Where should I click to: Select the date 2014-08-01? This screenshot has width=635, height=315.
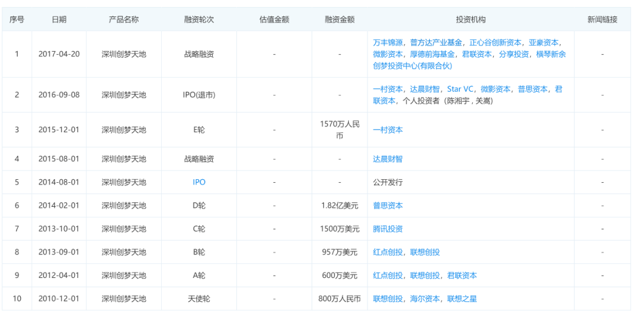(x=59, y=182)
